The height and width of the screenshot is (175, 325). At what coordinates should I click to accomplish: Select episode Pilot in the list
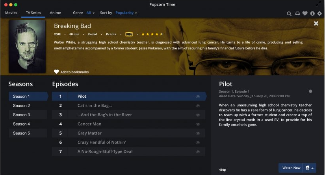[128, 97]
